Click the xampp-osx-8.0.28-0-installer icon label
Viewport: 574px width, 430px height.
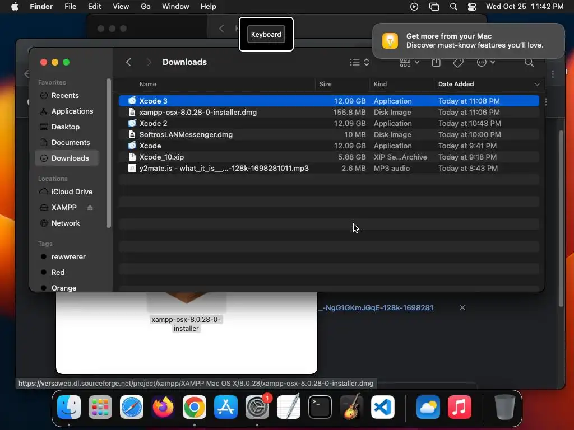tap(186, 324)
